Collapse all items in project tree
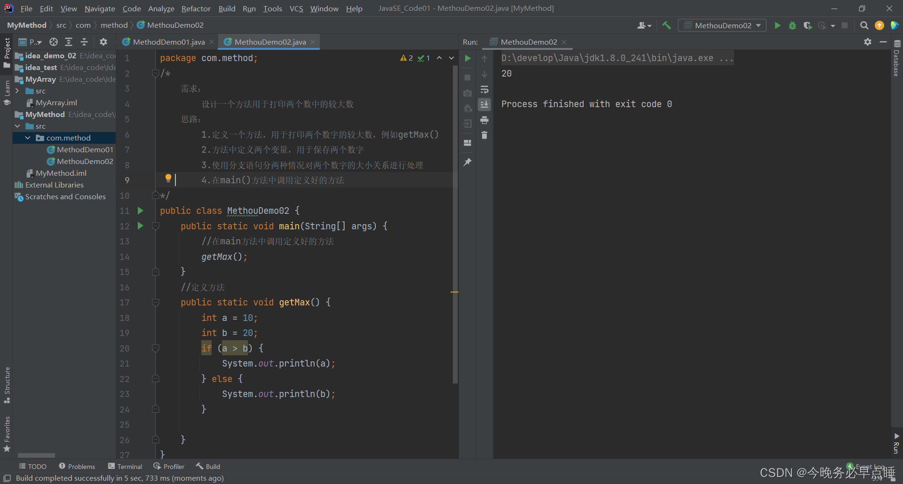This screenshot has width=903, height=484. pos(84,42)
